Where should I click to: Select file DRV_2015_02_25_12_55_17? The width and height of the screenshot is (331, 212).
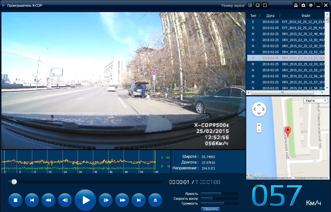[x=286, y=70]
